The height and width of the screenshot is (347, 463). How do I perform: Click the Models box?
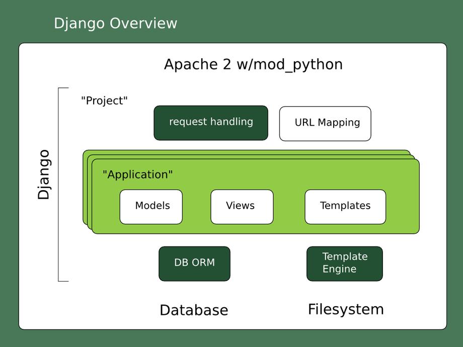(151, 207)
